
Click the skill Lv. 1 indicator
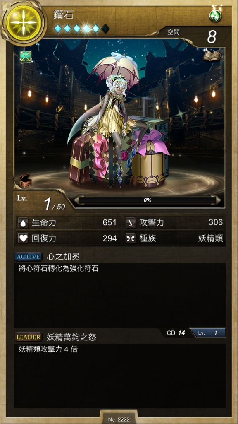click(x=207, y=333)
